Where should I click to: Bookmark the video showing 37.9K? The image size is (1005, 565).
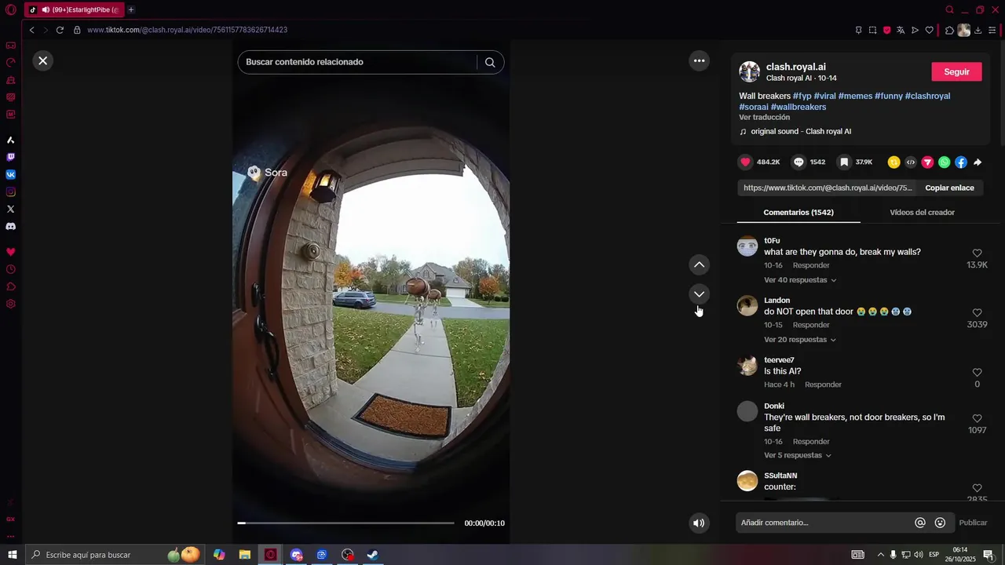[x=844, y=162]
